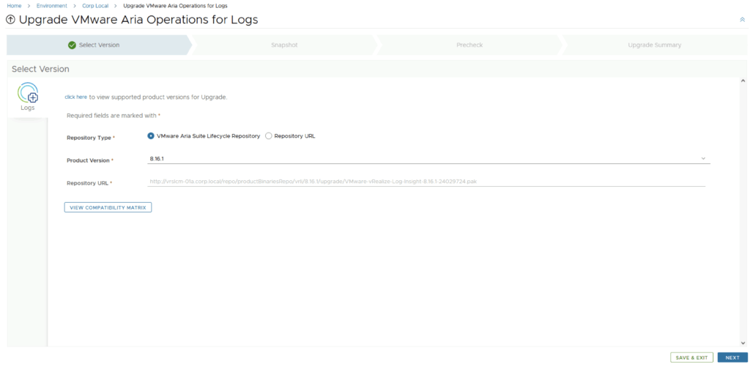The width and height of the screenshot is (750, 367).
Task: Open the Environment breadcrumb link
Action: pyautogui.click(x=51, y=6)
